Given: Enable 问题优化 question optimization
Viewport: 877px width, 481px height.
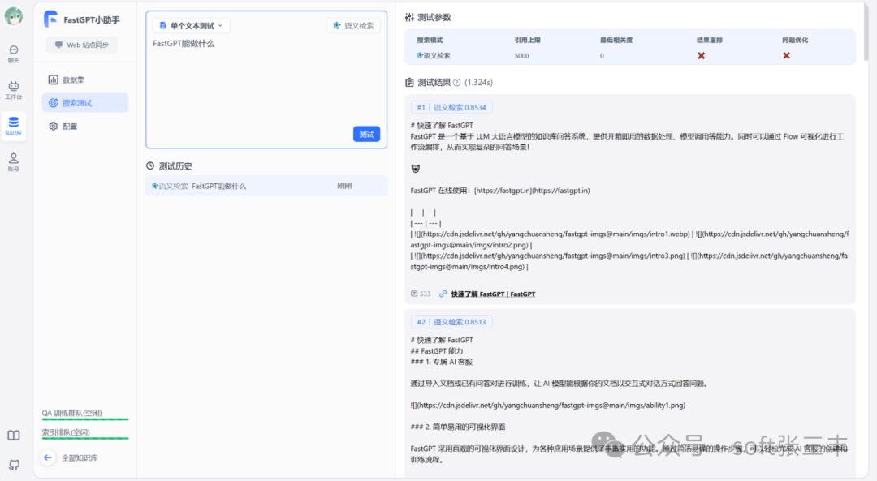Looking at the screenshot, I should click(786, 55).
